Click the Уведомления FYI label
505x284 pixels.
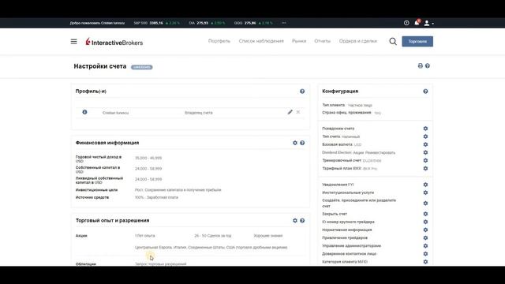pos(338,185)
